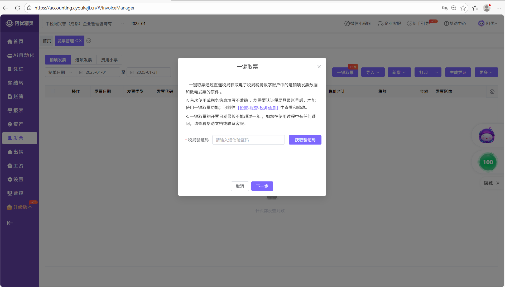Switch to the 进项发票 tab

point(83,60)
